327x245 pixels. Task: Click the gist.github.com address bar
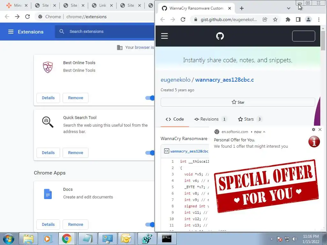pos(229,19)
